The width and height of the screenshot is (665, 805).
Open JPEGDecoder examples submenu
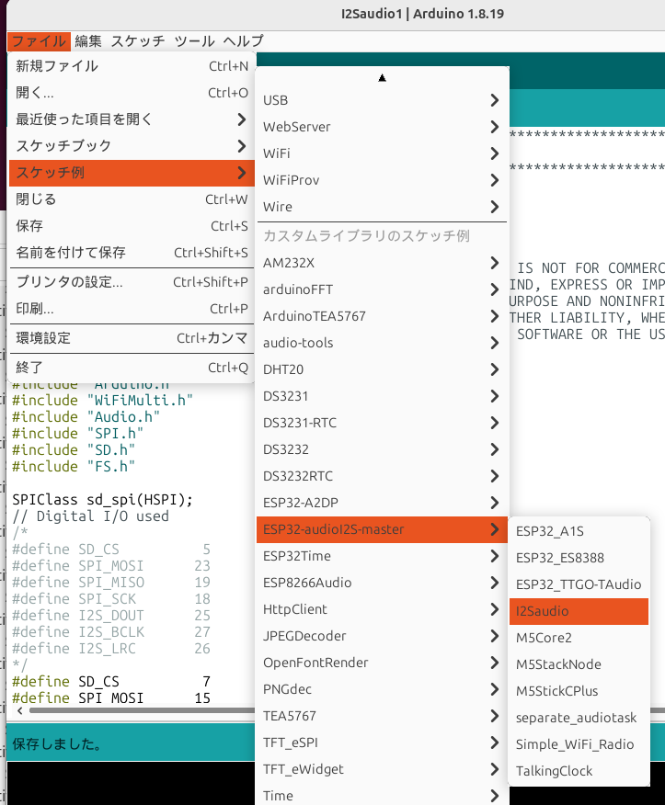[x=382, y=637]
